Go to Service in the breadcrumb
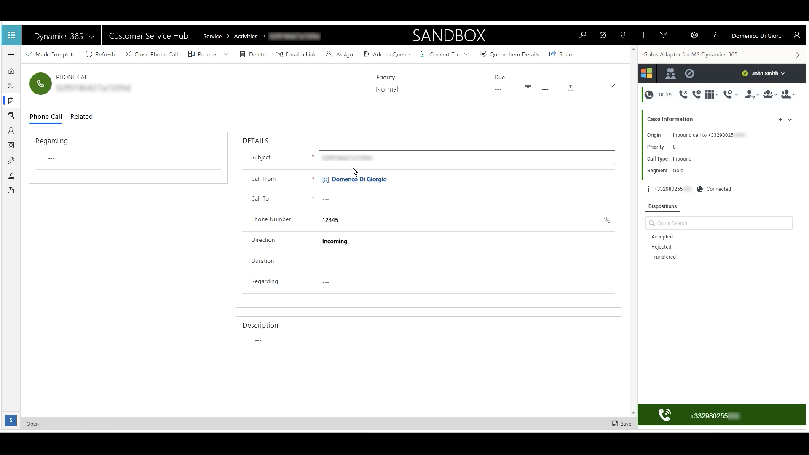Viewport: 809px width, 455px height. coord(212,36)
